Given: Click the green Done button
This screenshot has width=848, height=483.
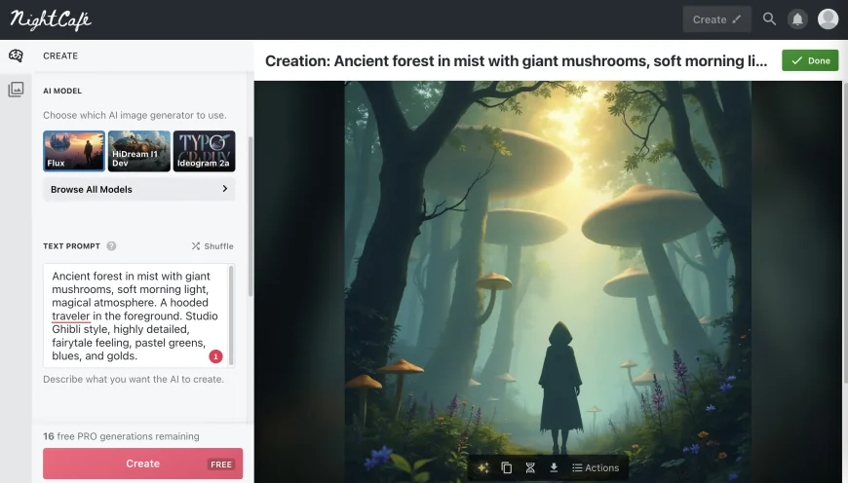Looking at the screenshot, I should (x=809, y=60).
